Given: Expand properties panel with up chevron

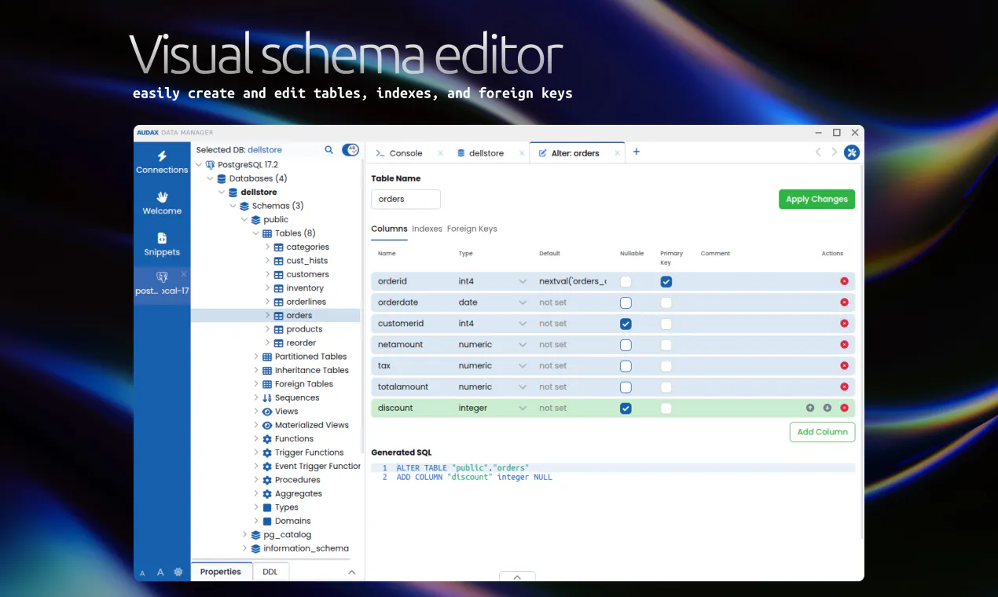Looking at the screenshot, I should tap(352, 573).
